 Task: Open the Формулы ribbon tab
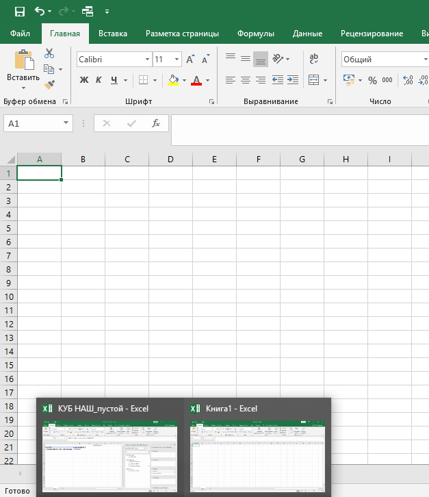(256, 34)
